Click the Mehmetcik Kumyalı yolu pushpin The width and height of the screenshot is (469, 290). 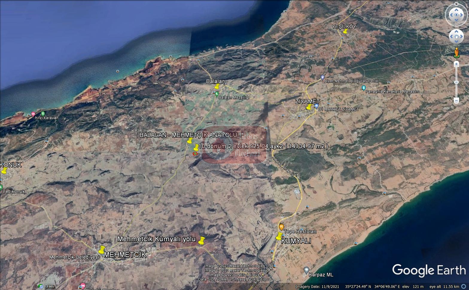(x=202, y=240)
